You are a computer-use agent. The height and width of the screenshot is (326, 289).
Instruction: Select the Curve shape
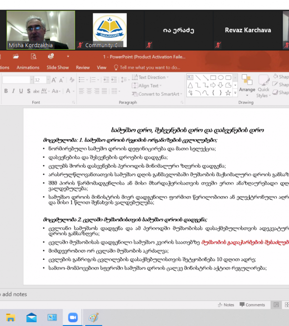(x=206, y=93)
